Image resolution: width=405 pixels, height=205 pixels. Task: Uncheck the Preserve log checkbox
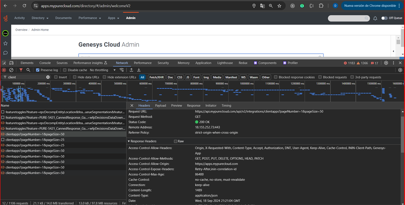[x=38, y=70]
